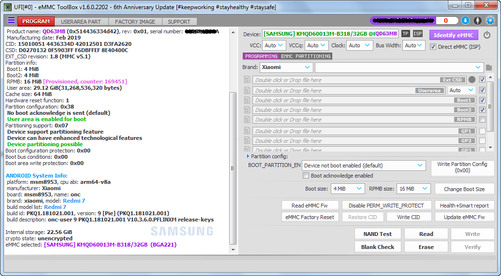Screen dimensions: 501x276
Task: Enable the RPMB checkbox
Action: pos(483,120)
